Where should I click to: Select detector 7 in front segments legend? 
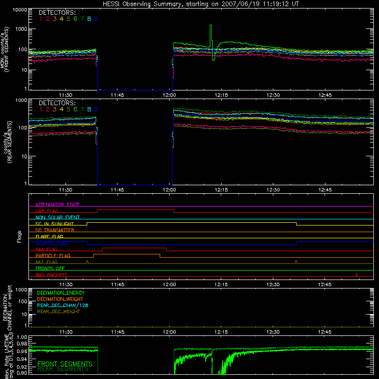(82, 19)
